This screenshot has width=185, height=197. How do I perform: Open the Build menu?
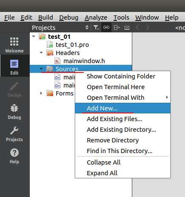[46, 17]
